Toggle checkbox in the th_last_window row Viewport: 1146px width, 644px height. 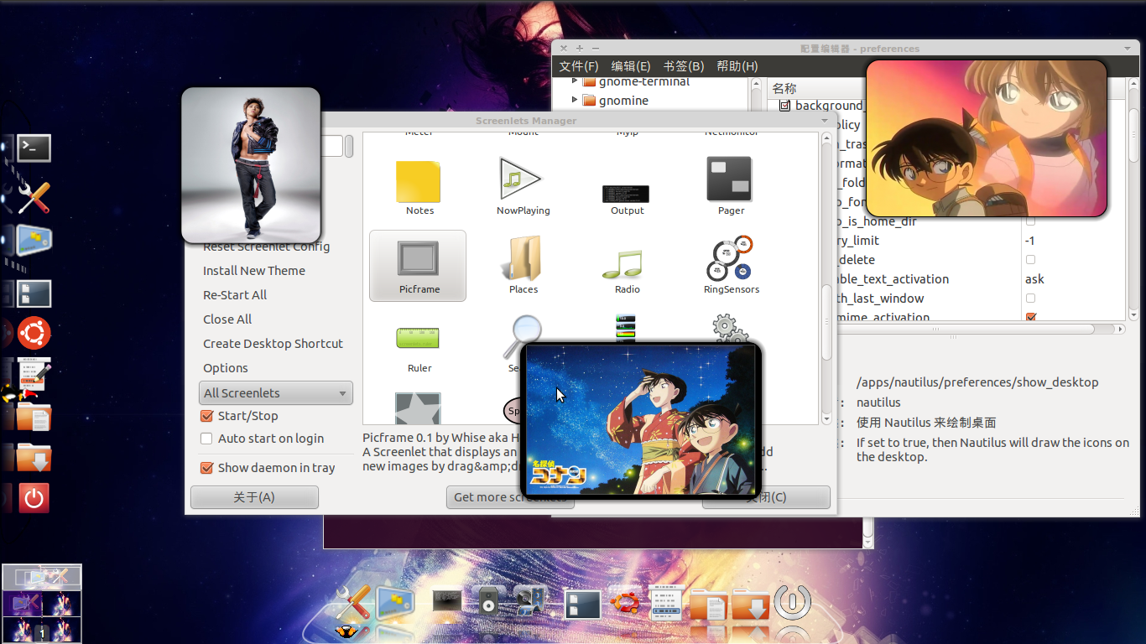pyautogui.click(x=1030, y=299)
